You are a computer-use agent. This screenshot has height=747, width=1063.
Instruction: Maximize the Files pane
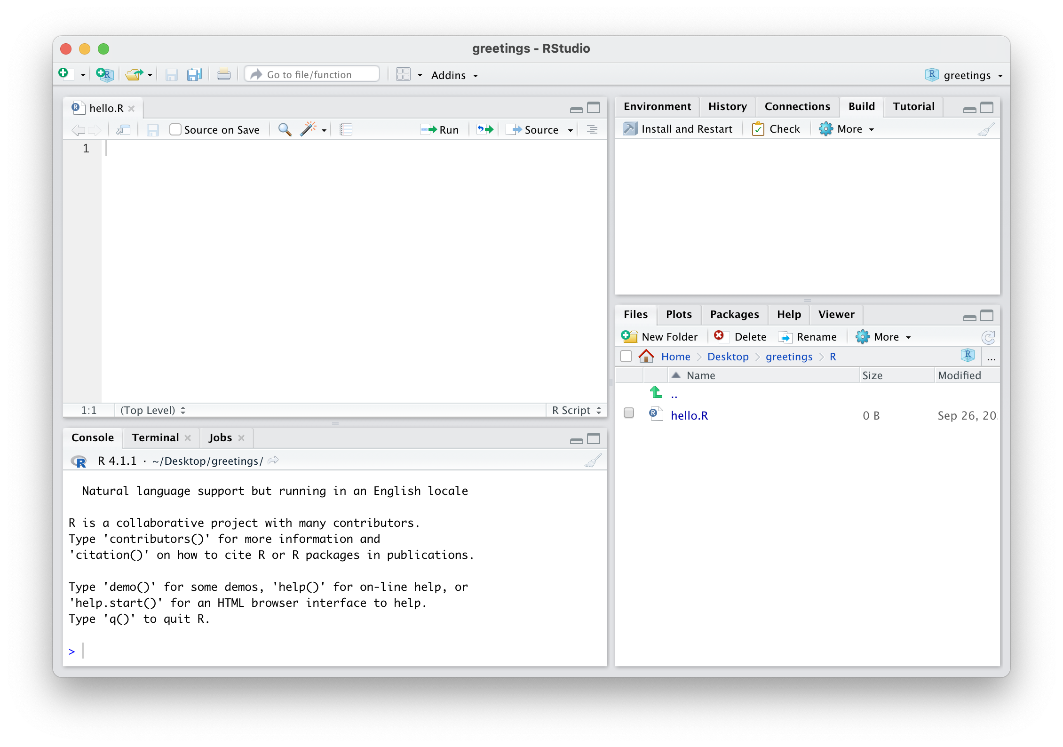point(987,316)
